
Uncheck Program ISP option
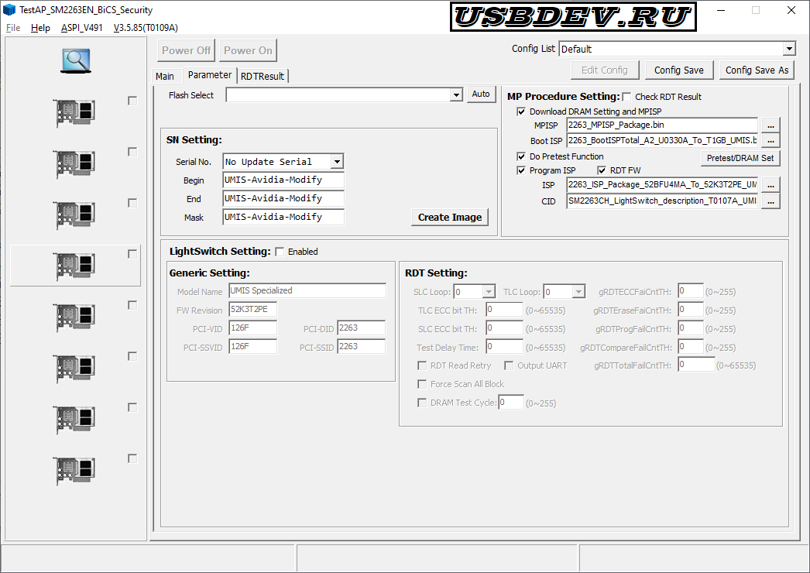click(x=521, y=170)
